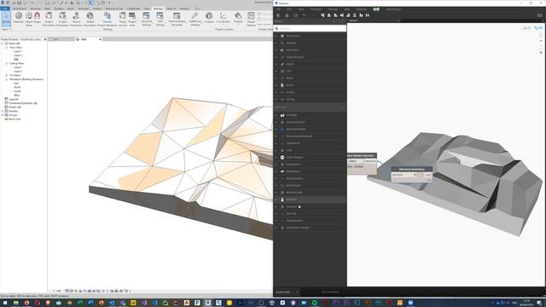Switch to the Massing & Site ribbon tab
546x307 pixels.
(114, 9)
